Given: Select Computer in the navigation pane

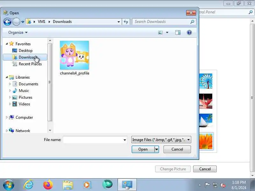Looking at the screenshot, I should [x=24, y=117].
